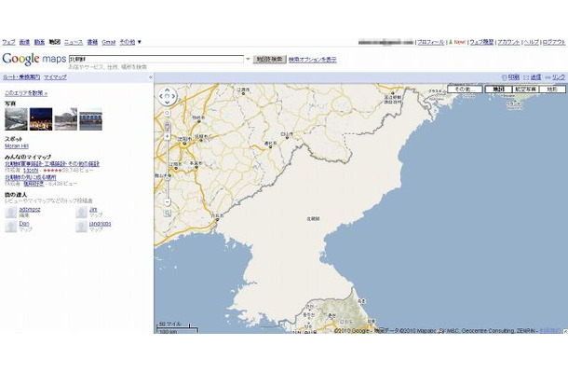This screenshot has height=373, width=568.
Task: Click the 印刷 print link
Action: pyautogui.click(x=514, y=77)
